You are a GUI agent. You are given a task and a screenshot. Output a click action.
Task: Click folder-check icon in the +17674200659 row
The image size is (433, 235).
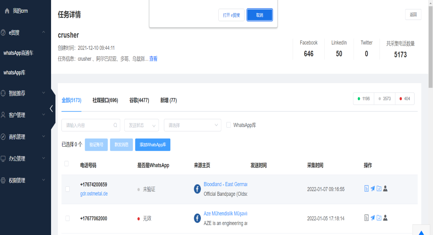tap(379, 189)
